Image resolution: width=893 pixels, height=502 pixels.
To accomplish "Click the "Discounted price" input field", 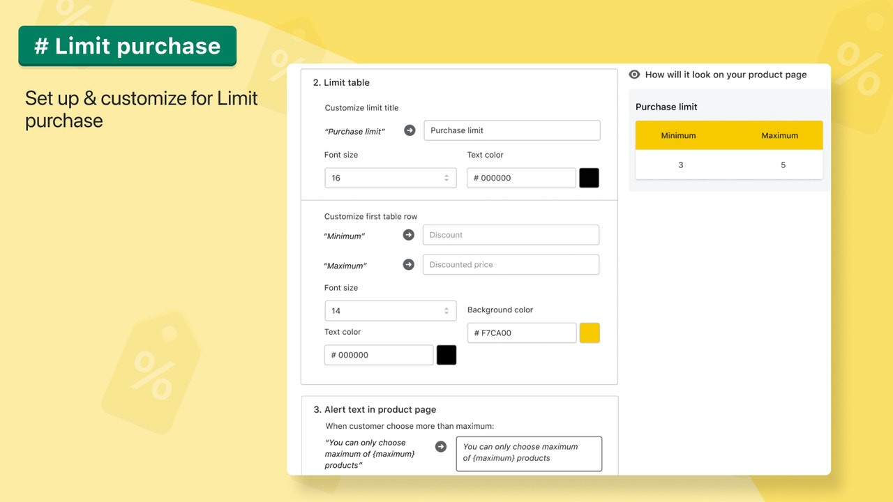I will click(511, 264).
